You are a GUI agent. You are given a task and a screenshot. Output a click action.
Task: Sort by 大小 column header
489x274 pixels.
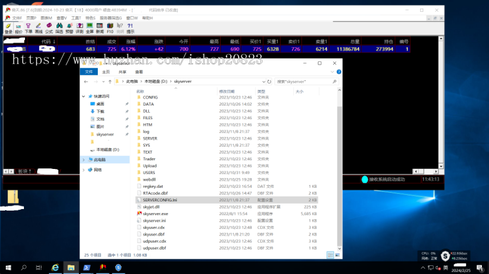(299, 92)
